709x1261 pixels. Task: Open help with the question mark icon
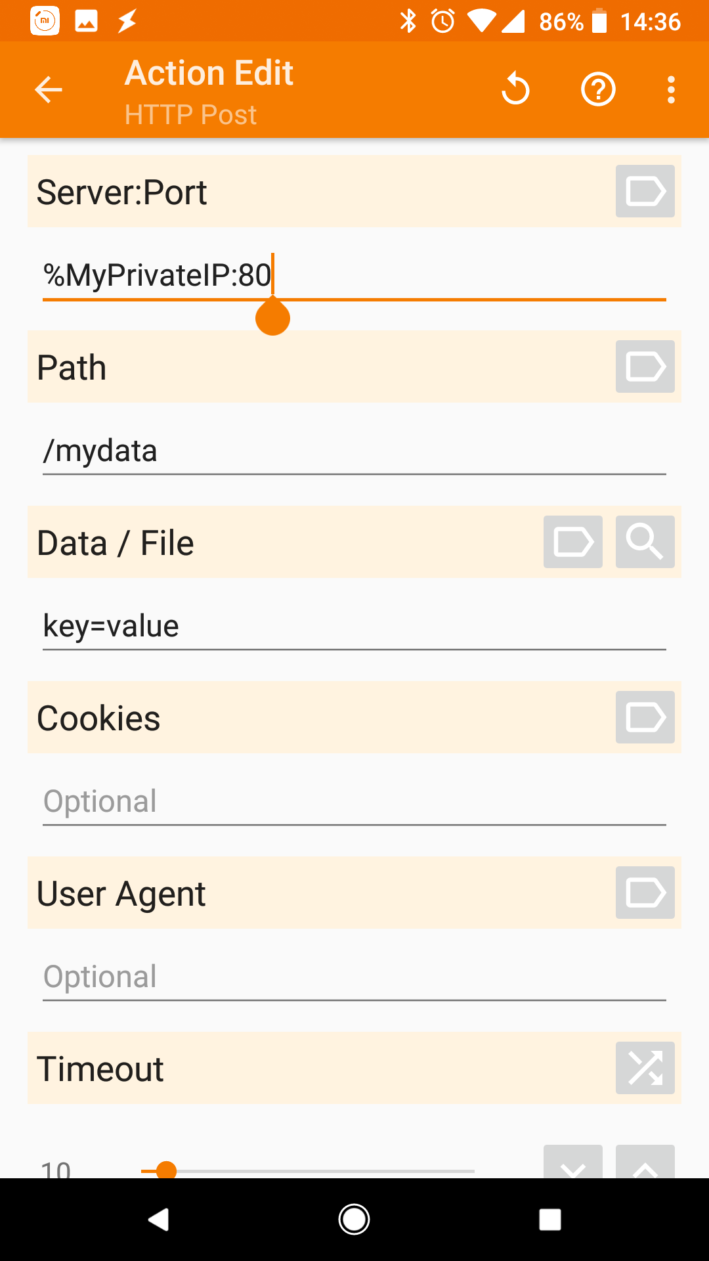[598, 89]
